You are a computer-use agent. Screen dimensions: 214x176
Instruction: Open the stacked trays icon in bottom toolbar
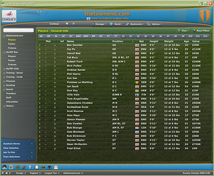[x=24, y=167]
